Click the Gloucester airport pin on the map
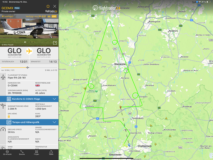 click(129, 145)
